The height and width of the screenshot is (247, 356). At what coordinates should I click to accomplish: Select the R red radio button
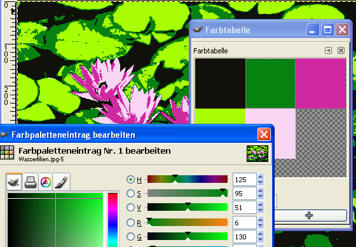[130, 222]
